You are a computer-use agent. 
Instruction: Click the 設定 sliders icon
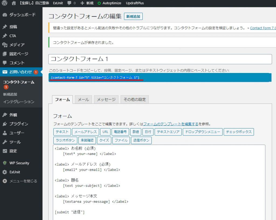5,151
